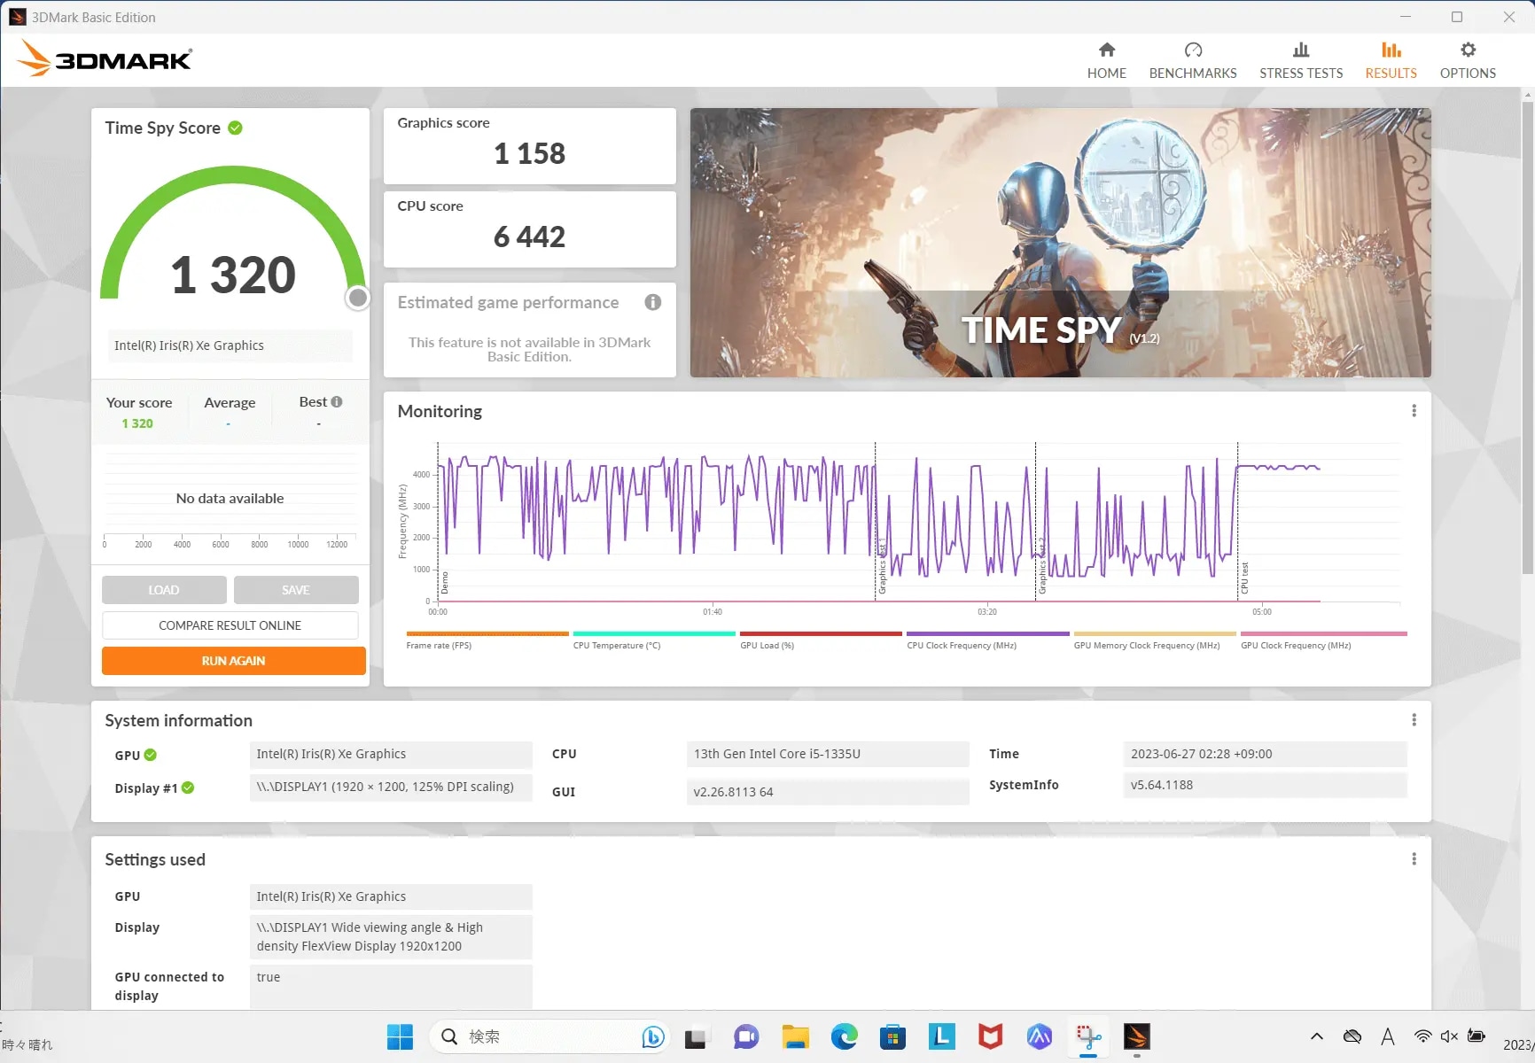Click the DISPLAY1 1920 × 1200 value
1535x1063 pixels.
click(391, 787)
